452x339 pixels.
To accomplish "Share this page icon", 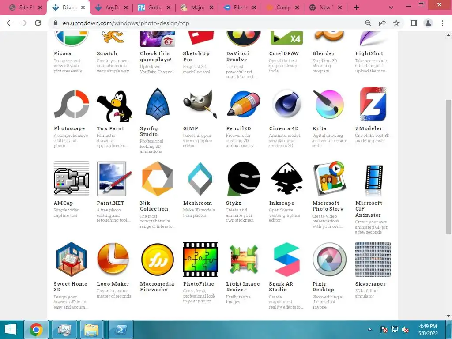I will tap(382, 23).
